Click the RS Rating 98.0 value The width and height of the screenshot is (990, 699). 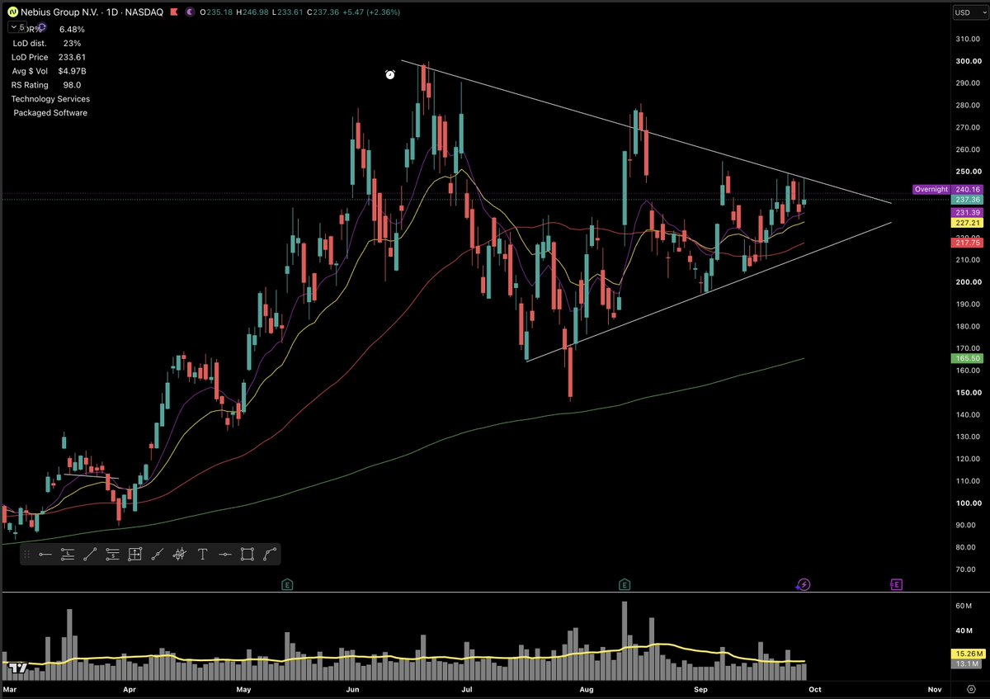tap(72, 85)
